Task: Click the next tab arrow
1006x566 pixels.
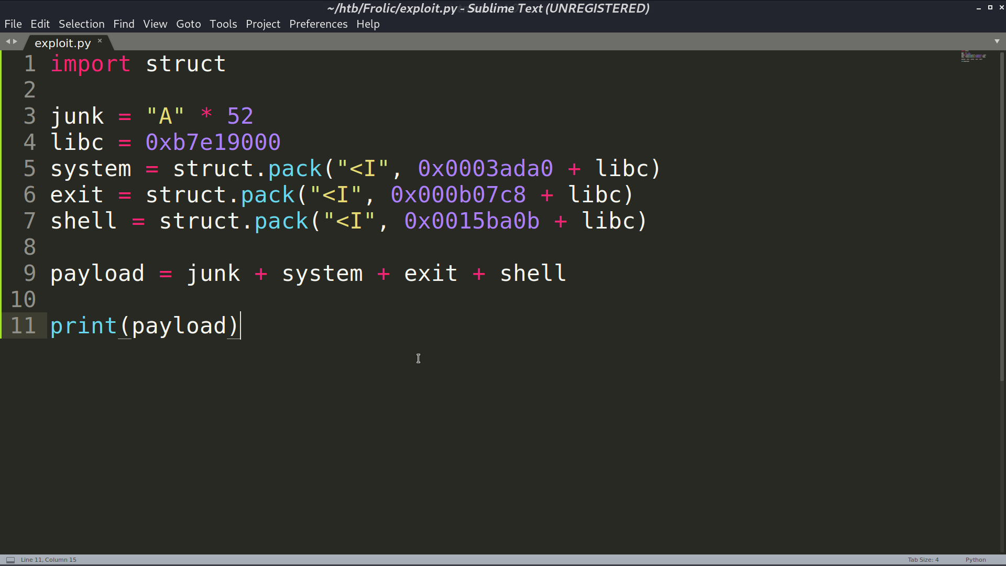Action: 15,41
